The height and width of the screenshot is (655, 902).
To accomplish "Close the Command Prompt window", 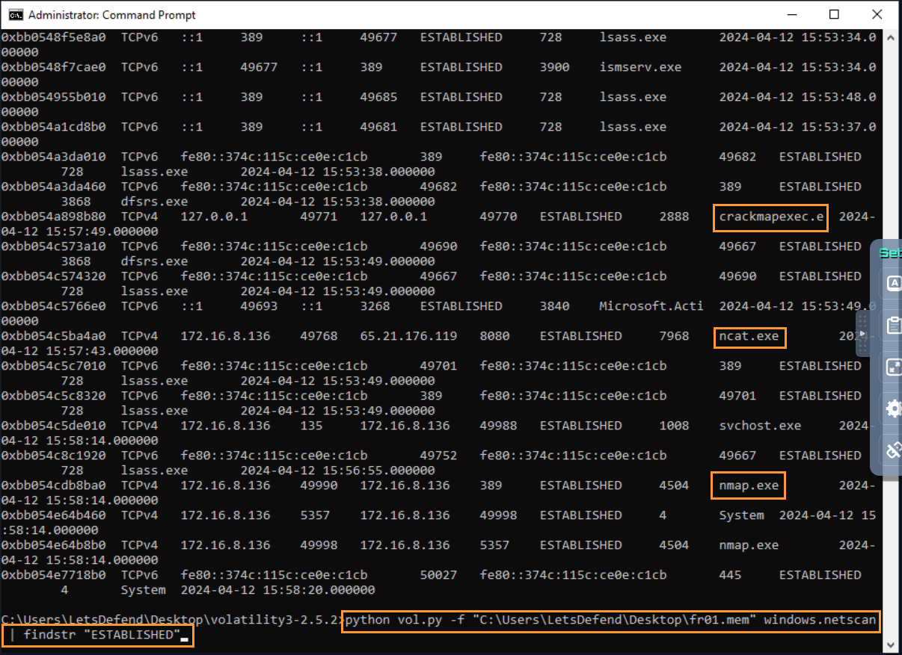I will pyautogui.click(x=876, y=14).
